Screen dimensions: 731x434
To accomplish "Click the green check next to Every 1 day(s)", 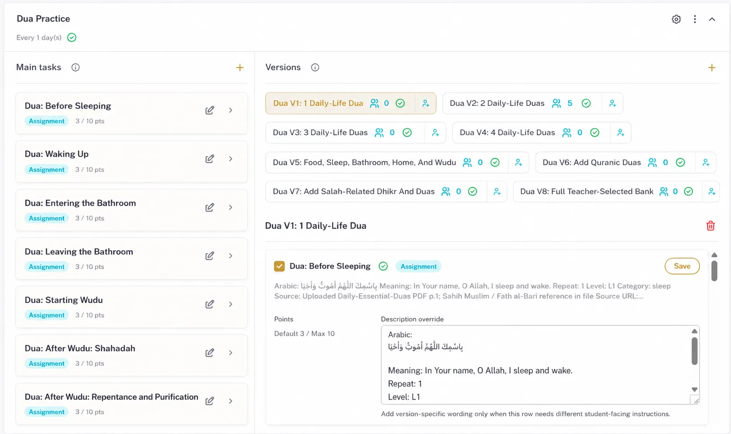I will coord(72,38).
